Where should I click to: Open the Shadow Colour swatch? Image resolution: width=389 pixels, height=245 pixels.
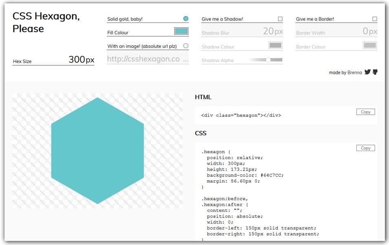pyautogui.click(x=276, y=45)
